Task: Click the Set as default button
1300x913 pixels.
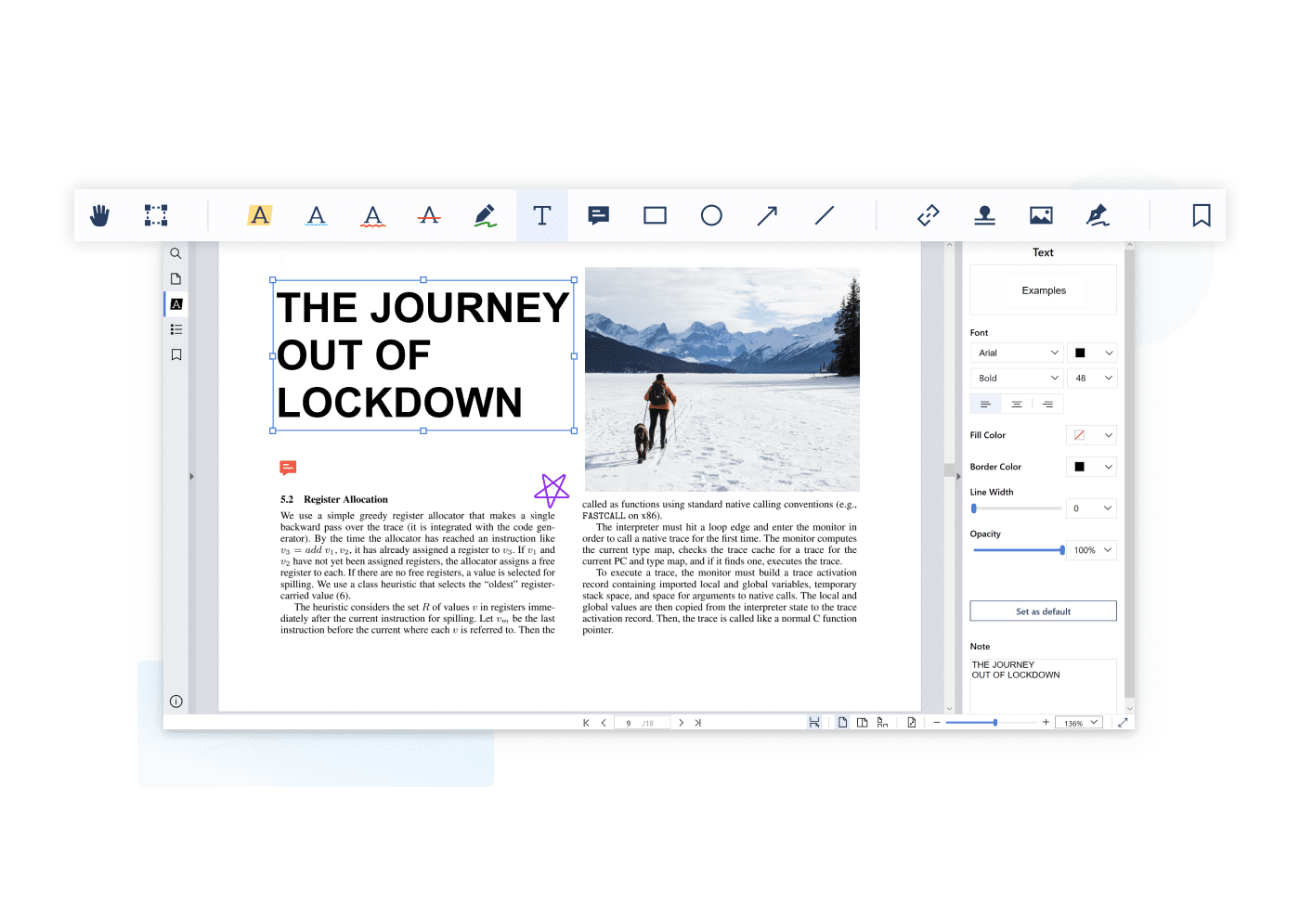Action: tap(1043, 611)
